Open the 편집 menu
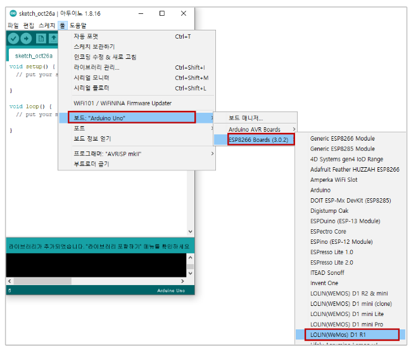Screen dimensions: 411x349 pos(28,25)
